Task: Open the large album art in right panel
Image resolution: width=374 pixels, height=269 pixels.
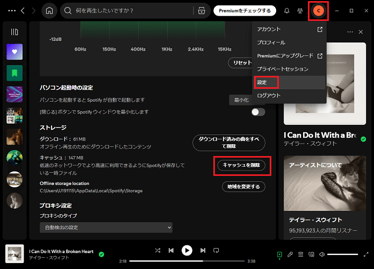Action: (x=325, y=83)
